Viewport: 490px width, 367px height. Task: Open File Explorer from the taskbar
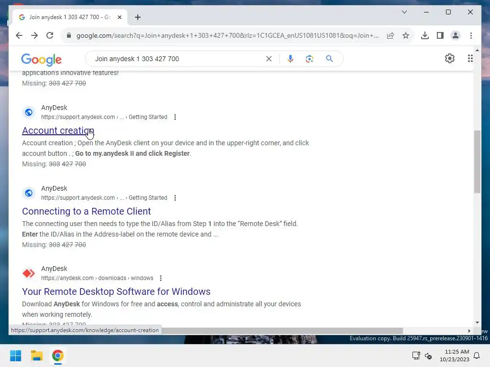point(36,356)
